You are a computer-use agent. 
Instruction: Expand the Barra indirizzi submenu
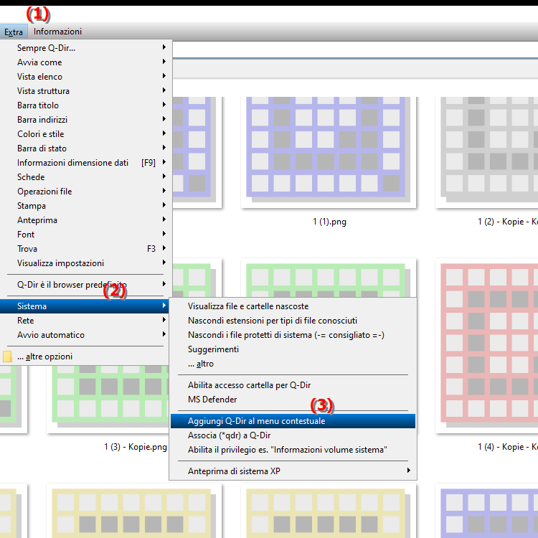[x=86, y=120]
